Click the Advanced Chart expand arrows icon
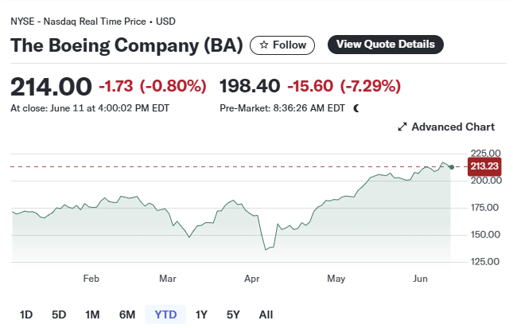Screen dimensions: 513x328 [402, 127]
